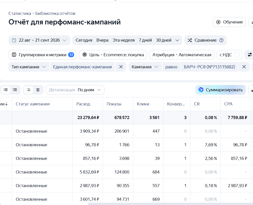This screenshot has width=253, height=205.
Task: Change the равно filter condition
Action: click(171, 67)
